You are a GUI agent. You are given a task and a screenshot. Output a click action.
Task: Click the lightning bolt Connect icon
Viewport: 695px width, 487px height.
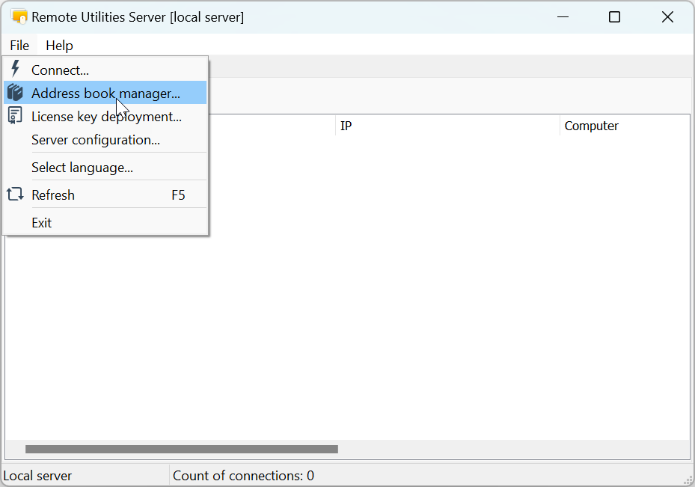coord(15,70)
